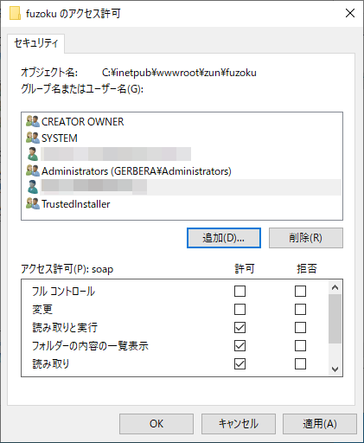Select the CREATOR OWNER group icon
The width and height of the screenshot is (364, 443).
pos(33,121)
